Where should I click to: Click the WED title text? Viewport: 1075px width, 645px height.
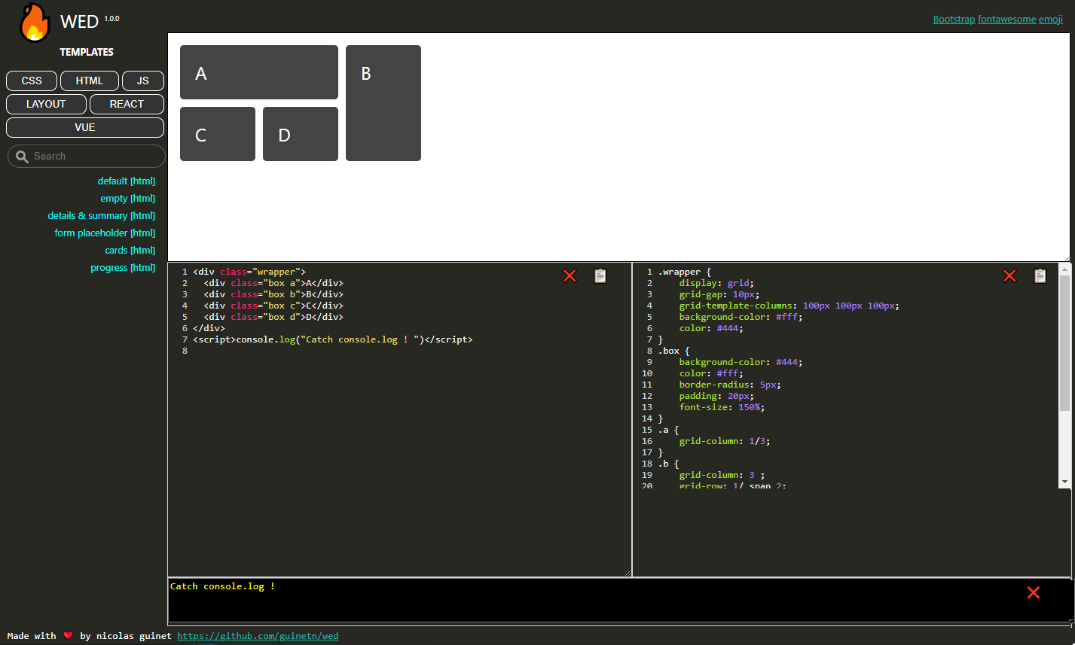[79, 22]
